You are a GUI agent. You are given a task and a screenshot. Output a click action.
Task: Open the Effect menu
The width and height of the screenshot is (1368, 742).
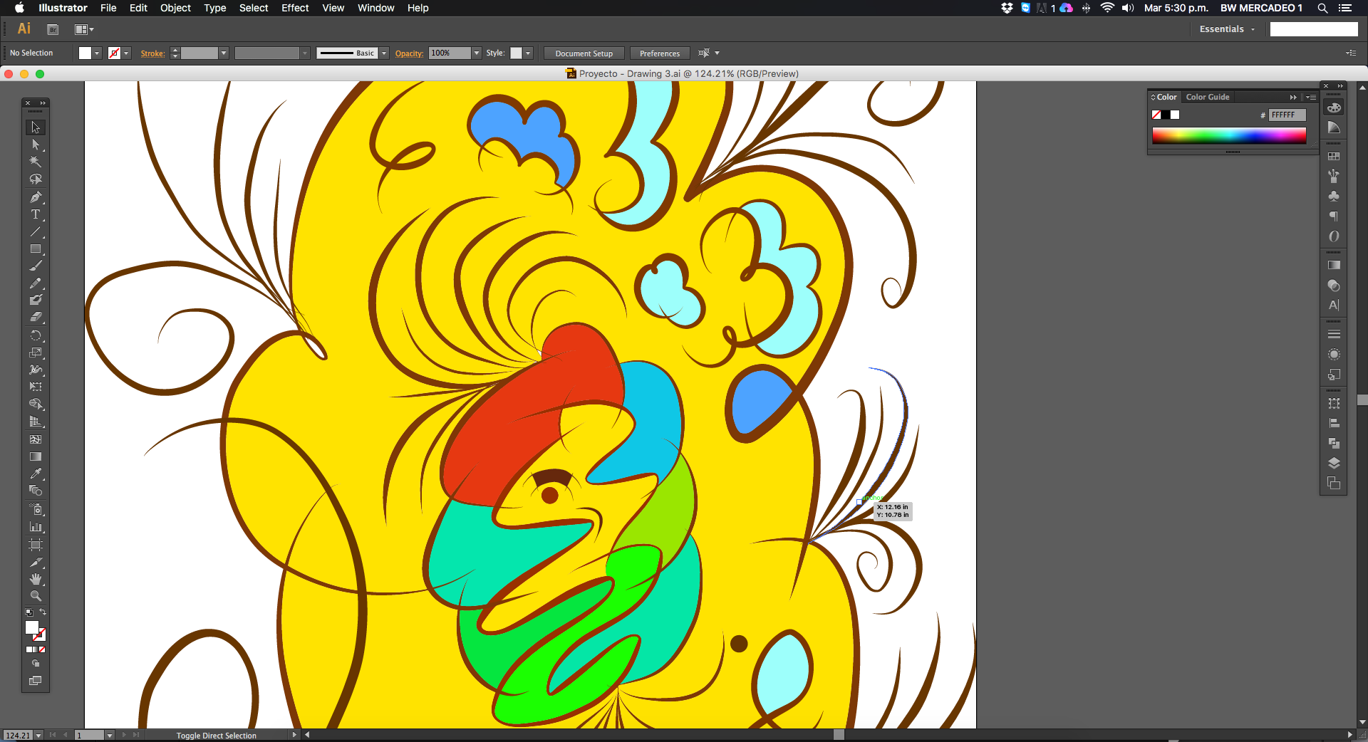294,8
